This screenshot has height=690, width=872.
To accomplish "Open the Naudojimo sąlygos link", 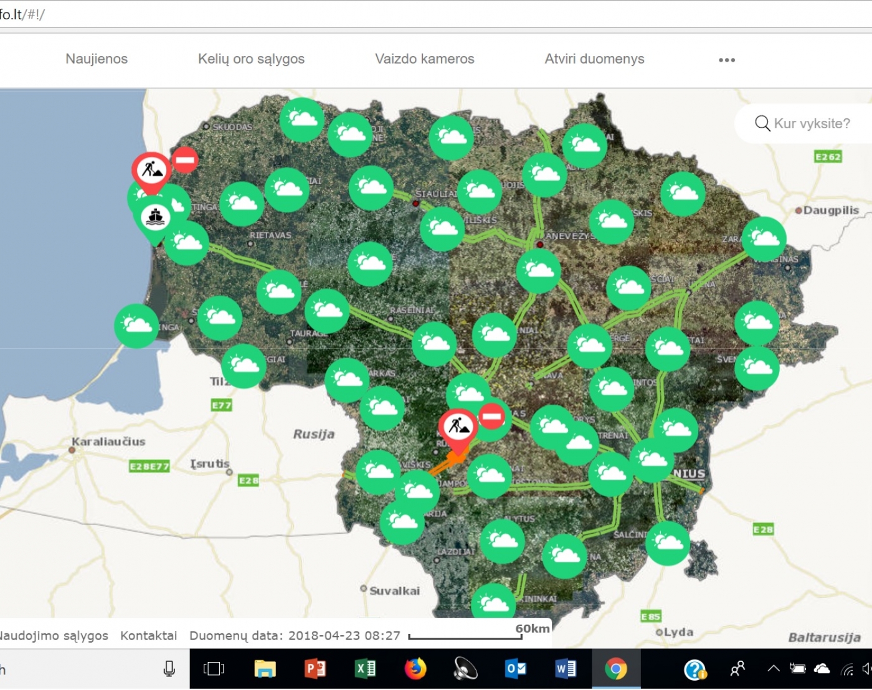I will (x=53, y=636).
